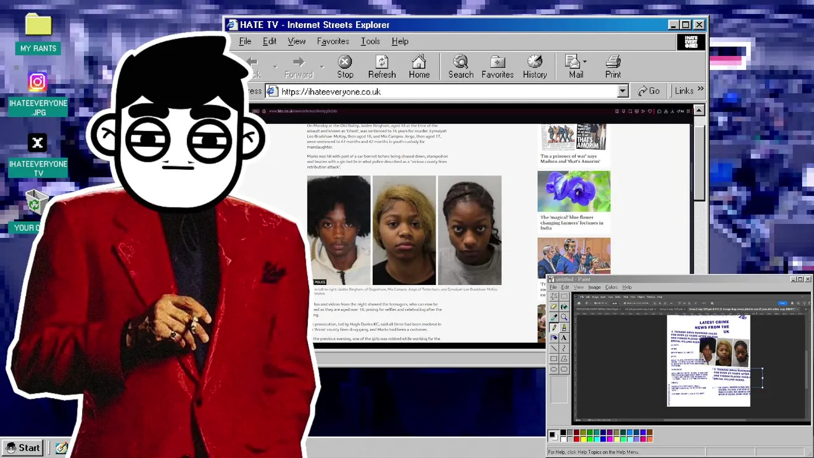Image resolution: width=814 pixels, height=458 pixels.
Task: Open the 'I'm a prisoner of war' Maduro link
Action: pos(570,158)
